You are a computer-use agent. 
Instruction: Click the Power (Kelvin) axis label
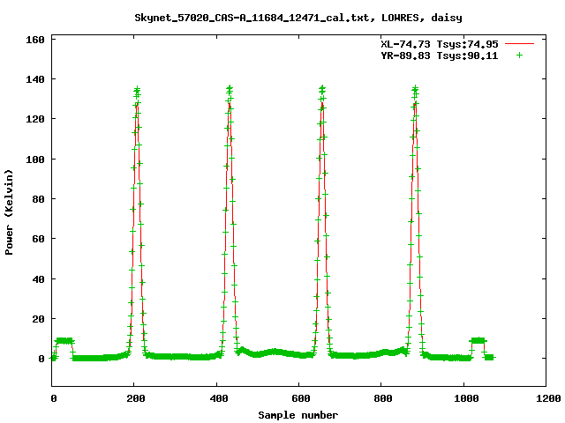click(x=9, y=212)
